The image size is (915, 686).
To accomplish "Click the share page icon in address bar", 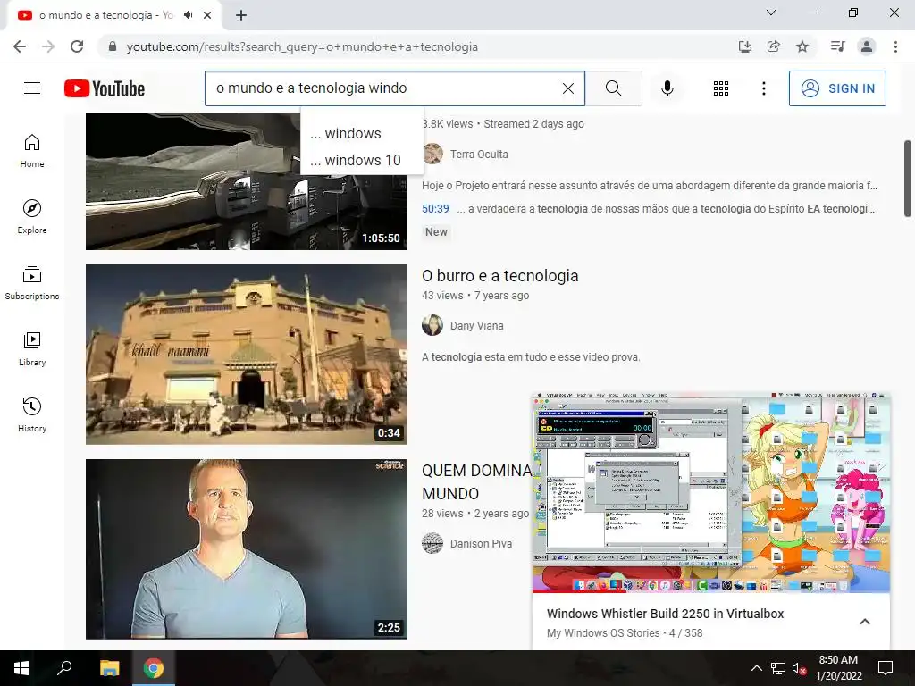I will [x=773, y=46].
